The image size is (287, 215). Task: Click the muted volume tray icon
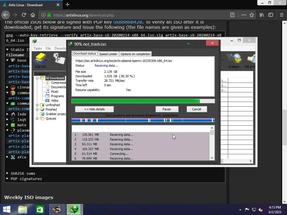tap(261, 210)
